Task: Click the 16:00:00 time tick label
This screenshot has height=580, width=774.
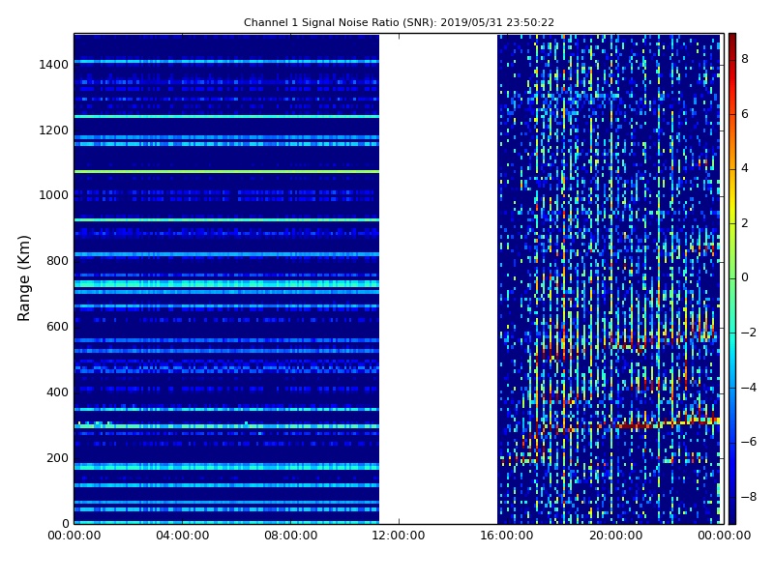Action: point(507,536)
